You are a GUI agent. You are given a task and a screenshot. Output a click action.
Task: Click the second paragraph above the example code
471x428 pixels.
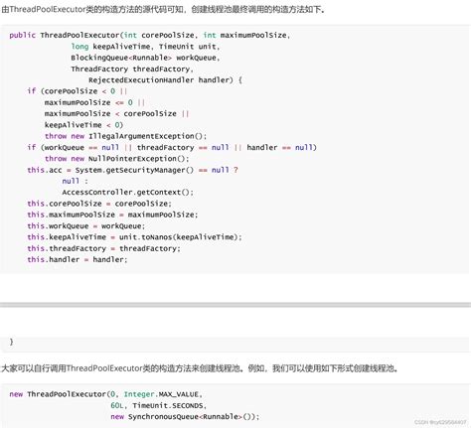(x=200, y=368)
